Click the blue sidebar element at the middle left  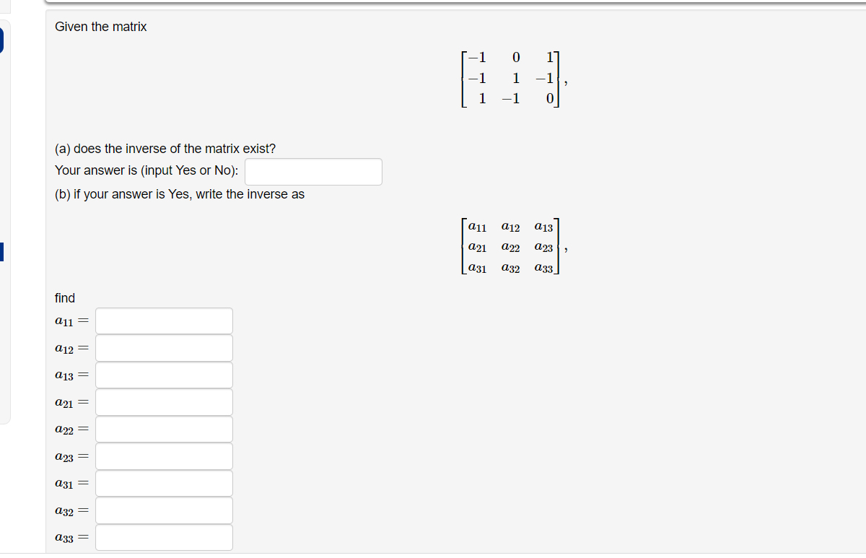3,252
